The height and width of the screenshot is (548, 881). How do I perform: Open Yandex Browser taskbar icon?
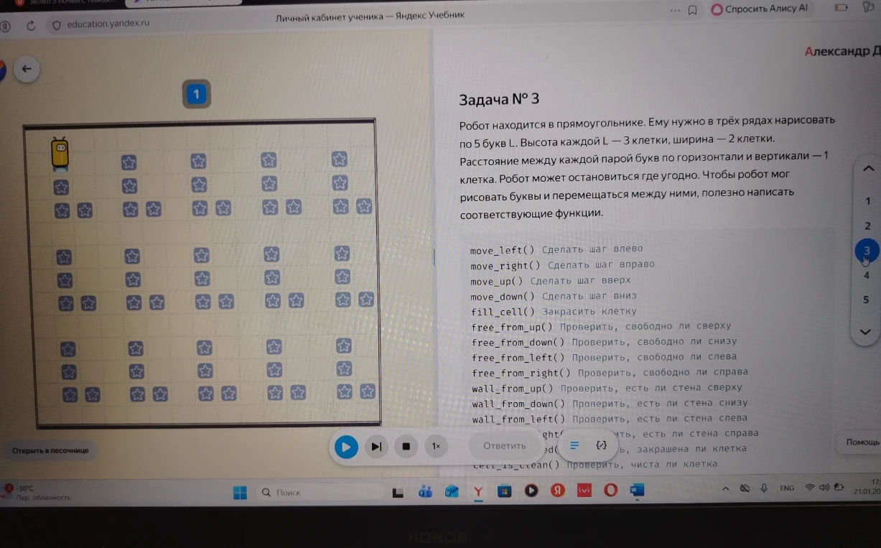point(478,491)
